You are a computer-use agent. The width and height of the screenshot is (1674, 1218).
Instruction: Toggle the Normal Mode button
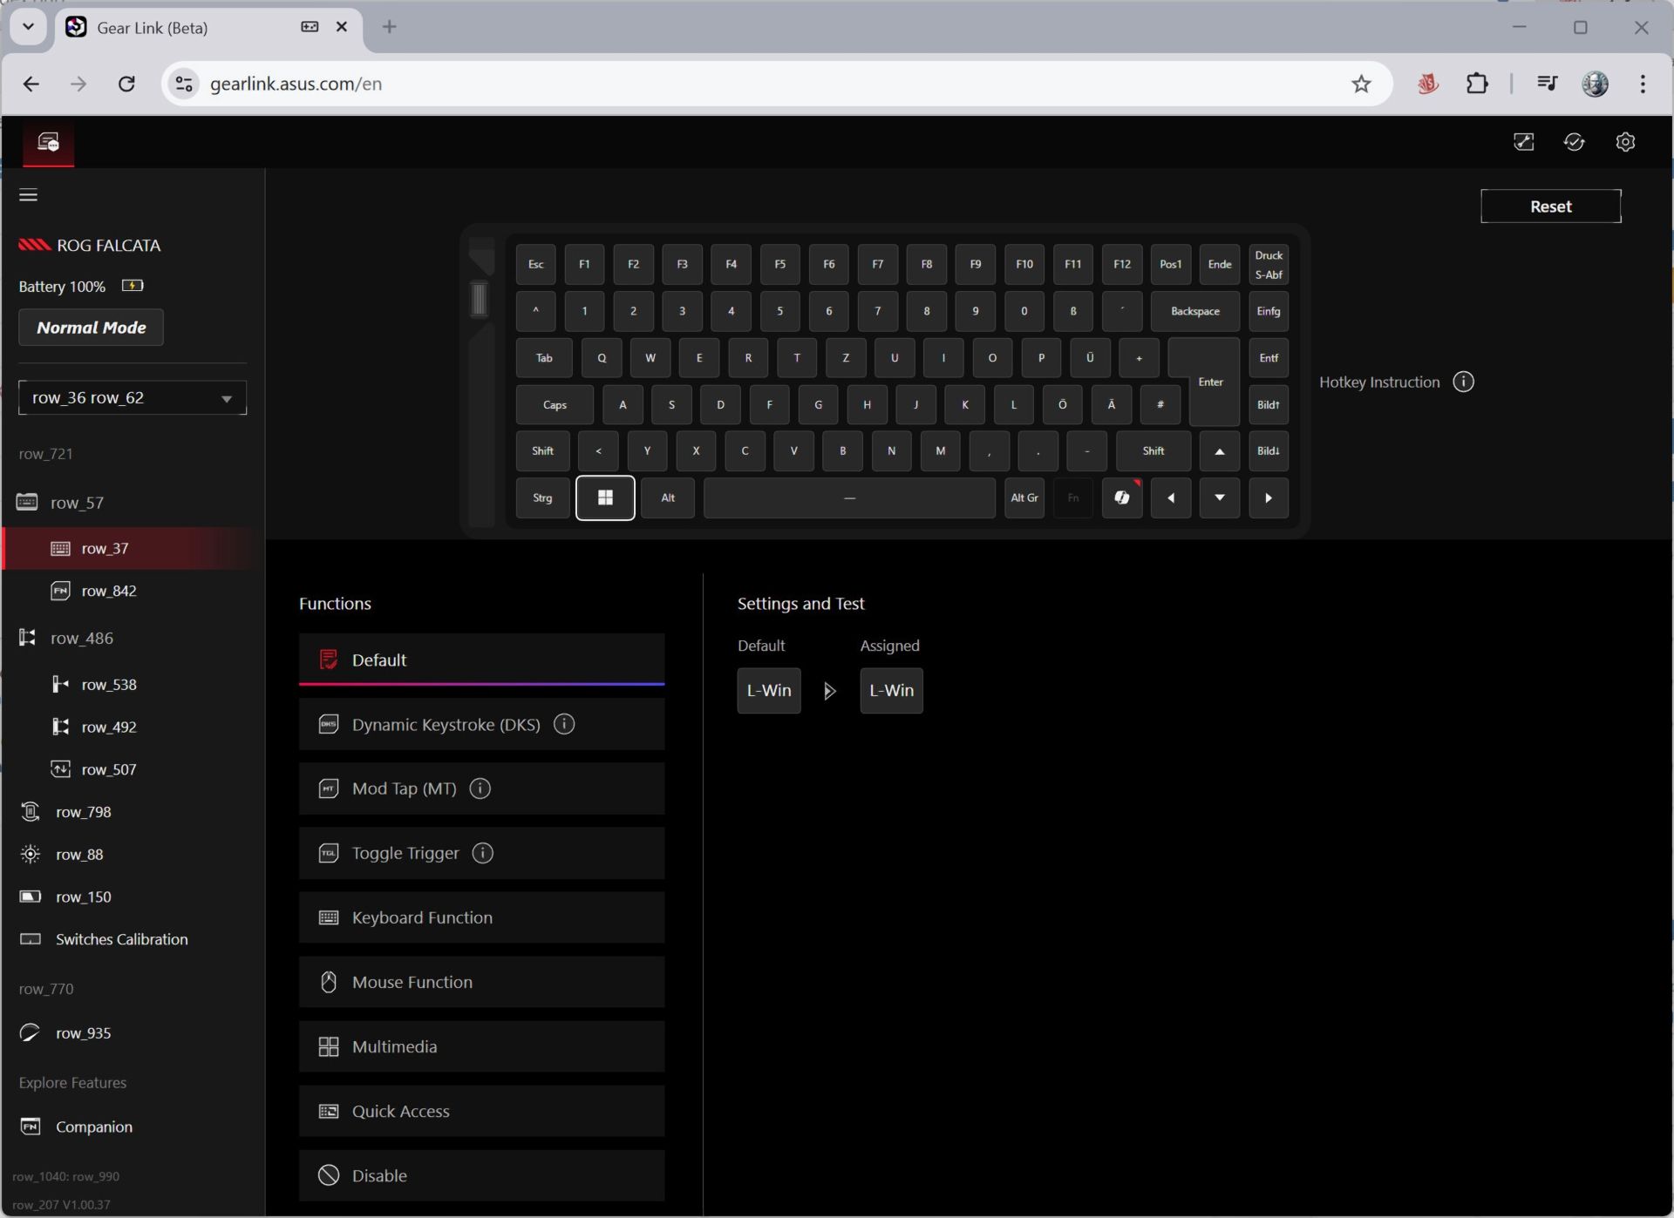[x=91, y=328]
